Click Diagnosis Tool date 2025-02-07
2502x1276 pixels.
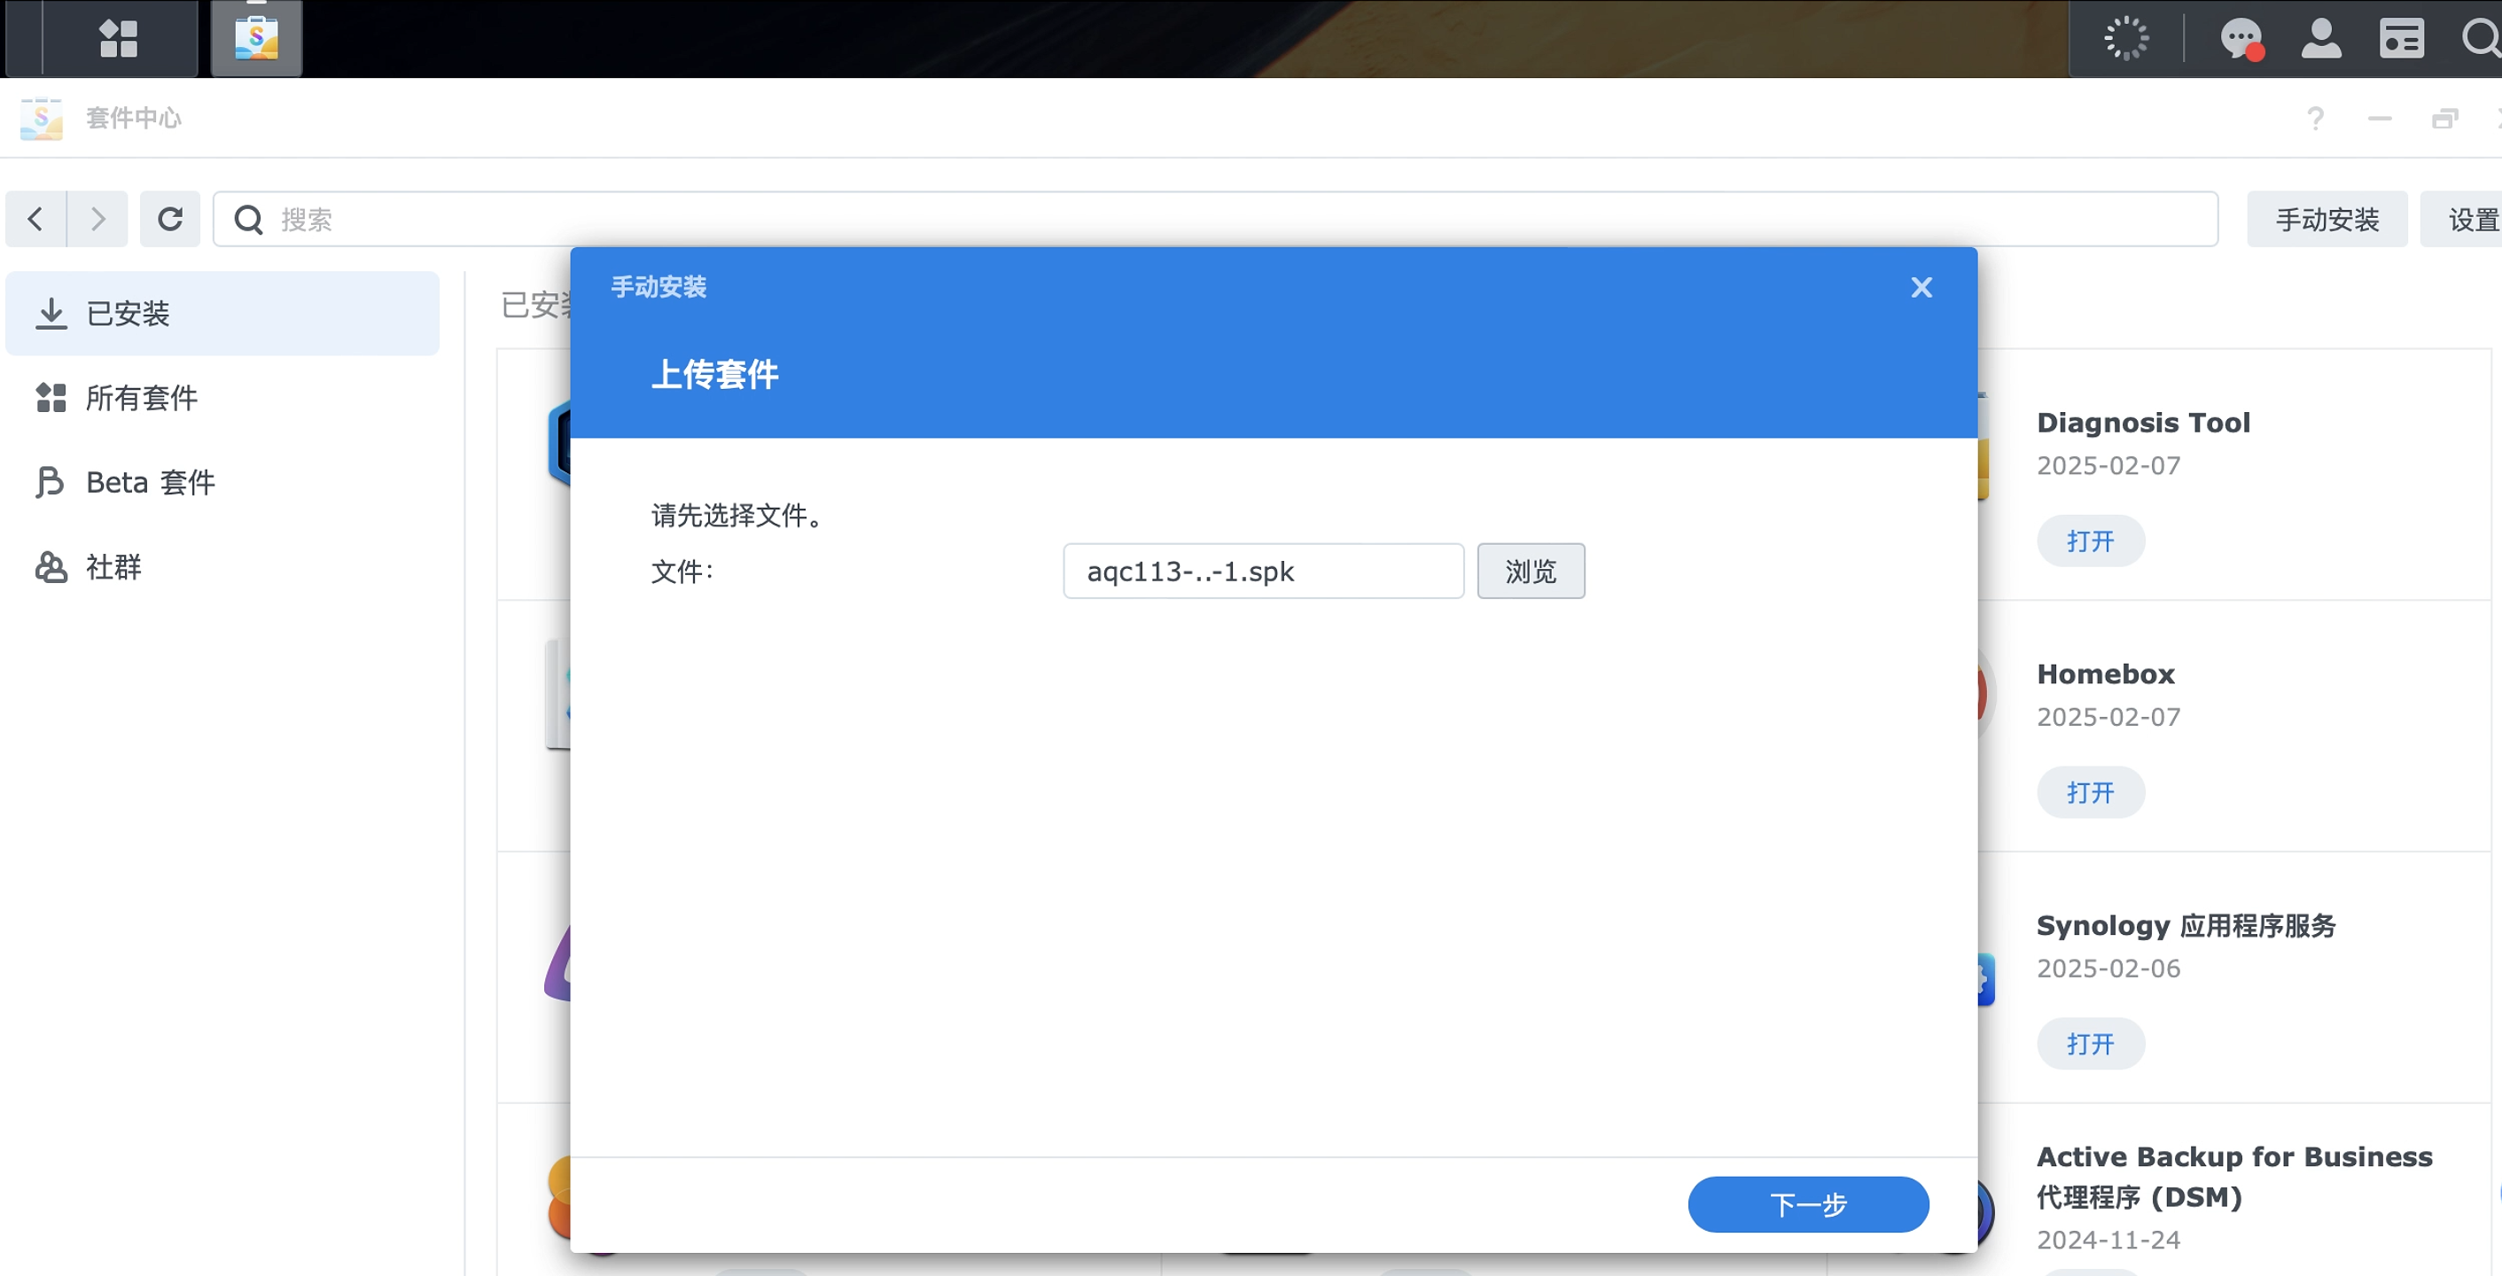tap(2108, 466)
